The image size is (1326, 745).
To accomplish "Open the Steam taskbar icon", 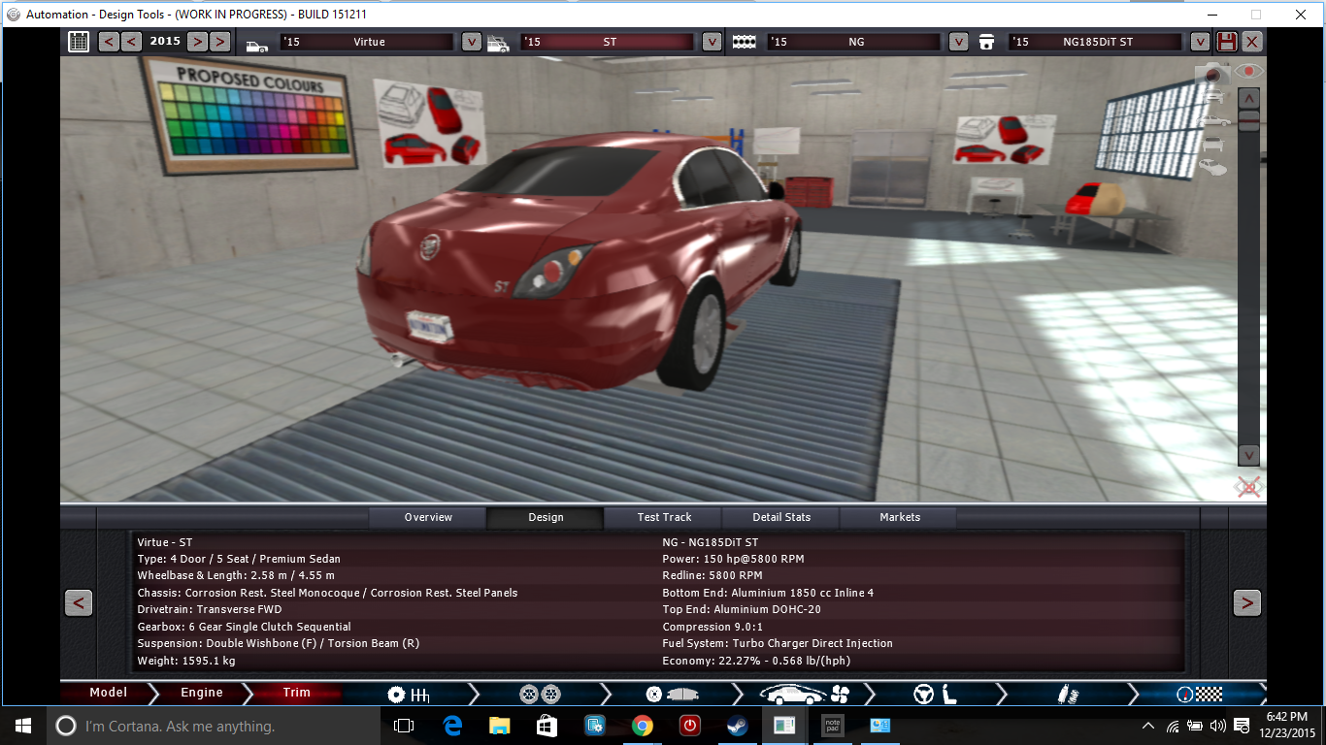I will 737,726.
